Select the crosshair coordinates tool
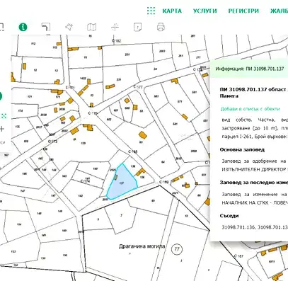Viewport: 288px width, 281px height. point(115,27)
